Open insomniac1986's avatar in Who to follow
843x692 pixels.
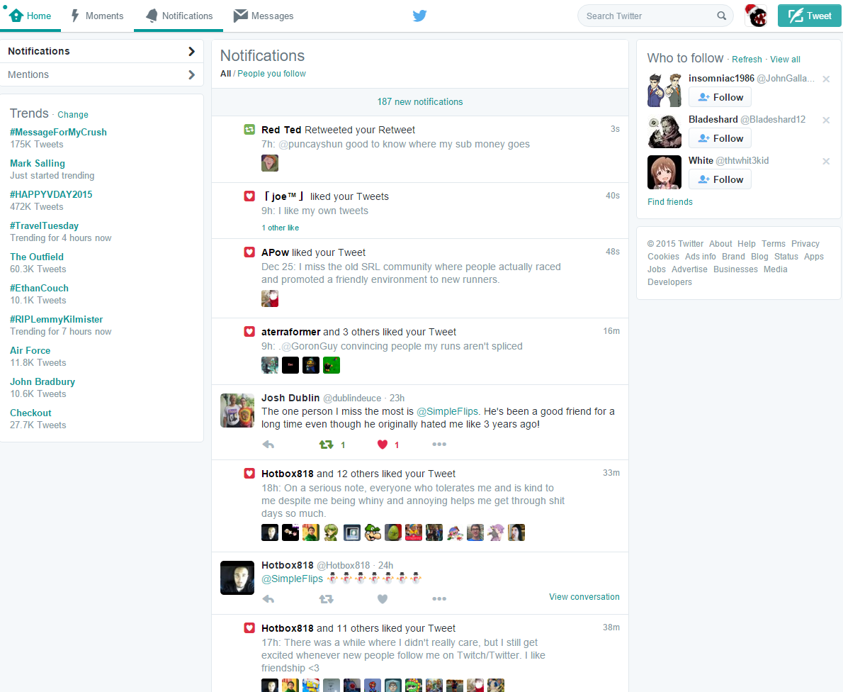[x=664, y=90]
